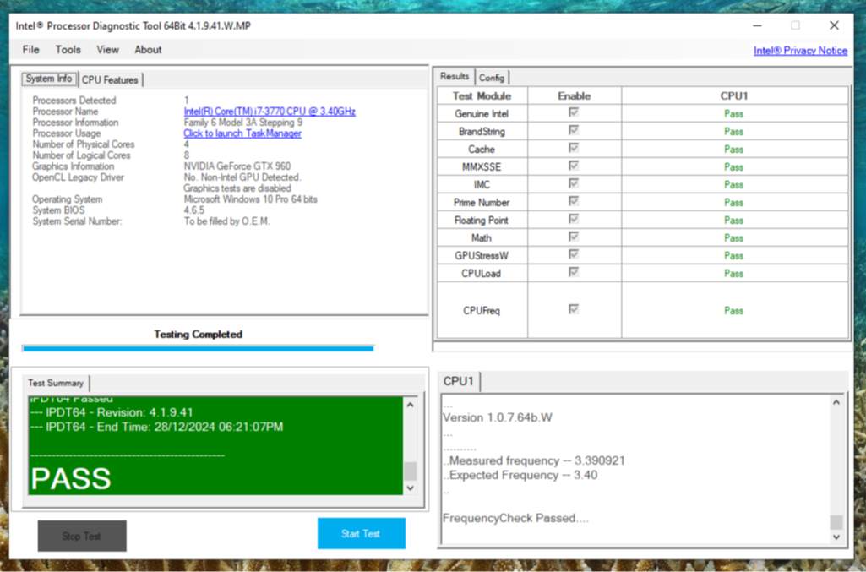
Task: Click the Prime Number module name
Action: coord(482,203)
